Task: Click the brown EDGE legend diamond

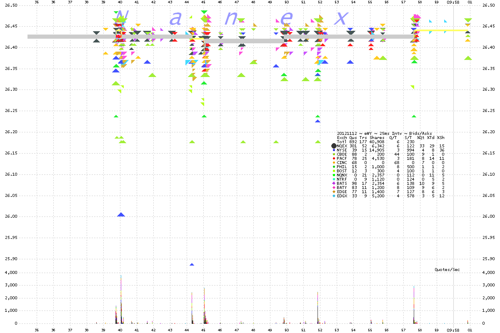Action: coord(334,191)
